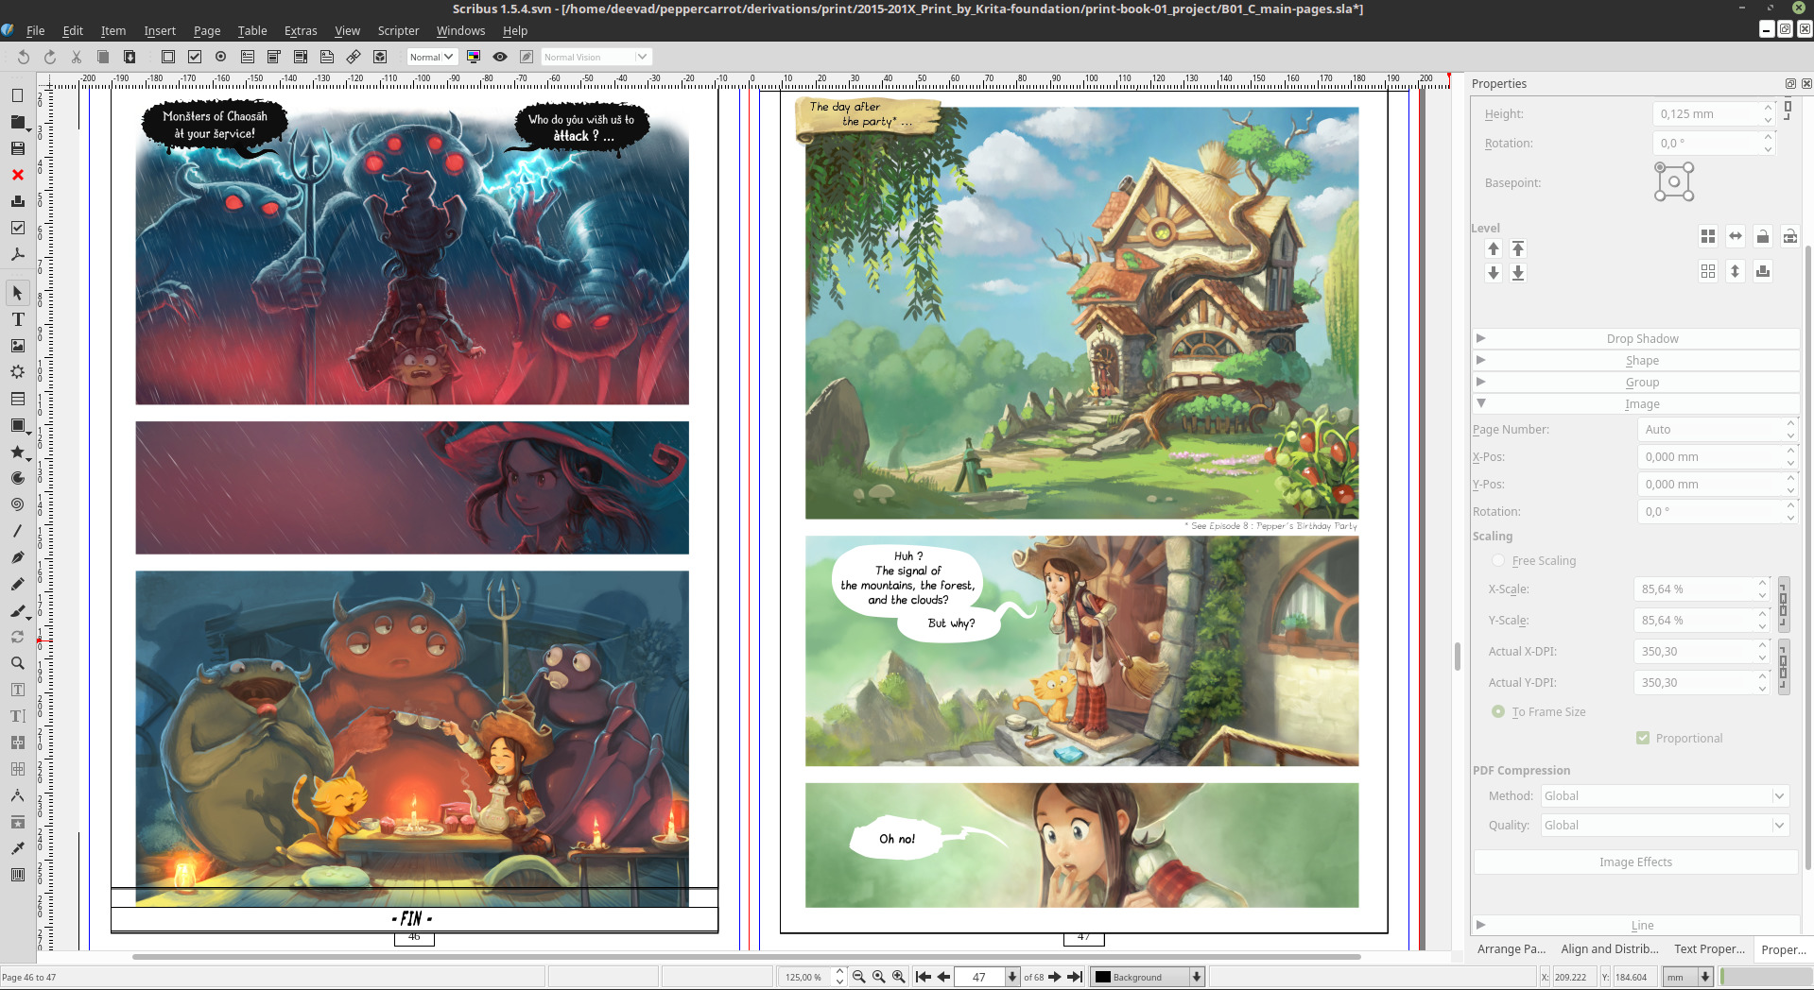Select the Image Frame tool

click(x=17, y=346)
